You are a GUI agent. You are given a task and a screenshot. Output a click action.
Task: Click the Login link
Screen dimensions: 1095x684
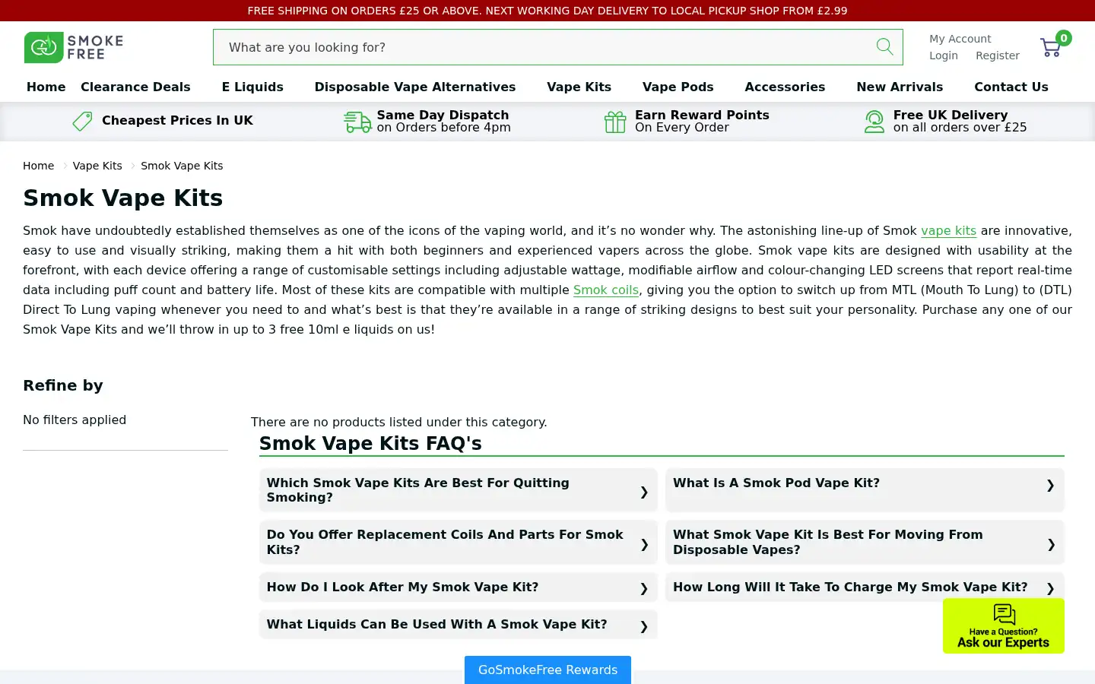944,55
